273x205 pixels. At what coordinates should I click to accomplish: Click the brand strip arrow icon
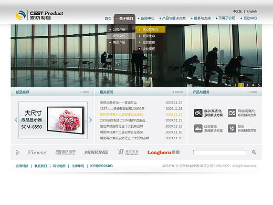[x=17, y=152]
